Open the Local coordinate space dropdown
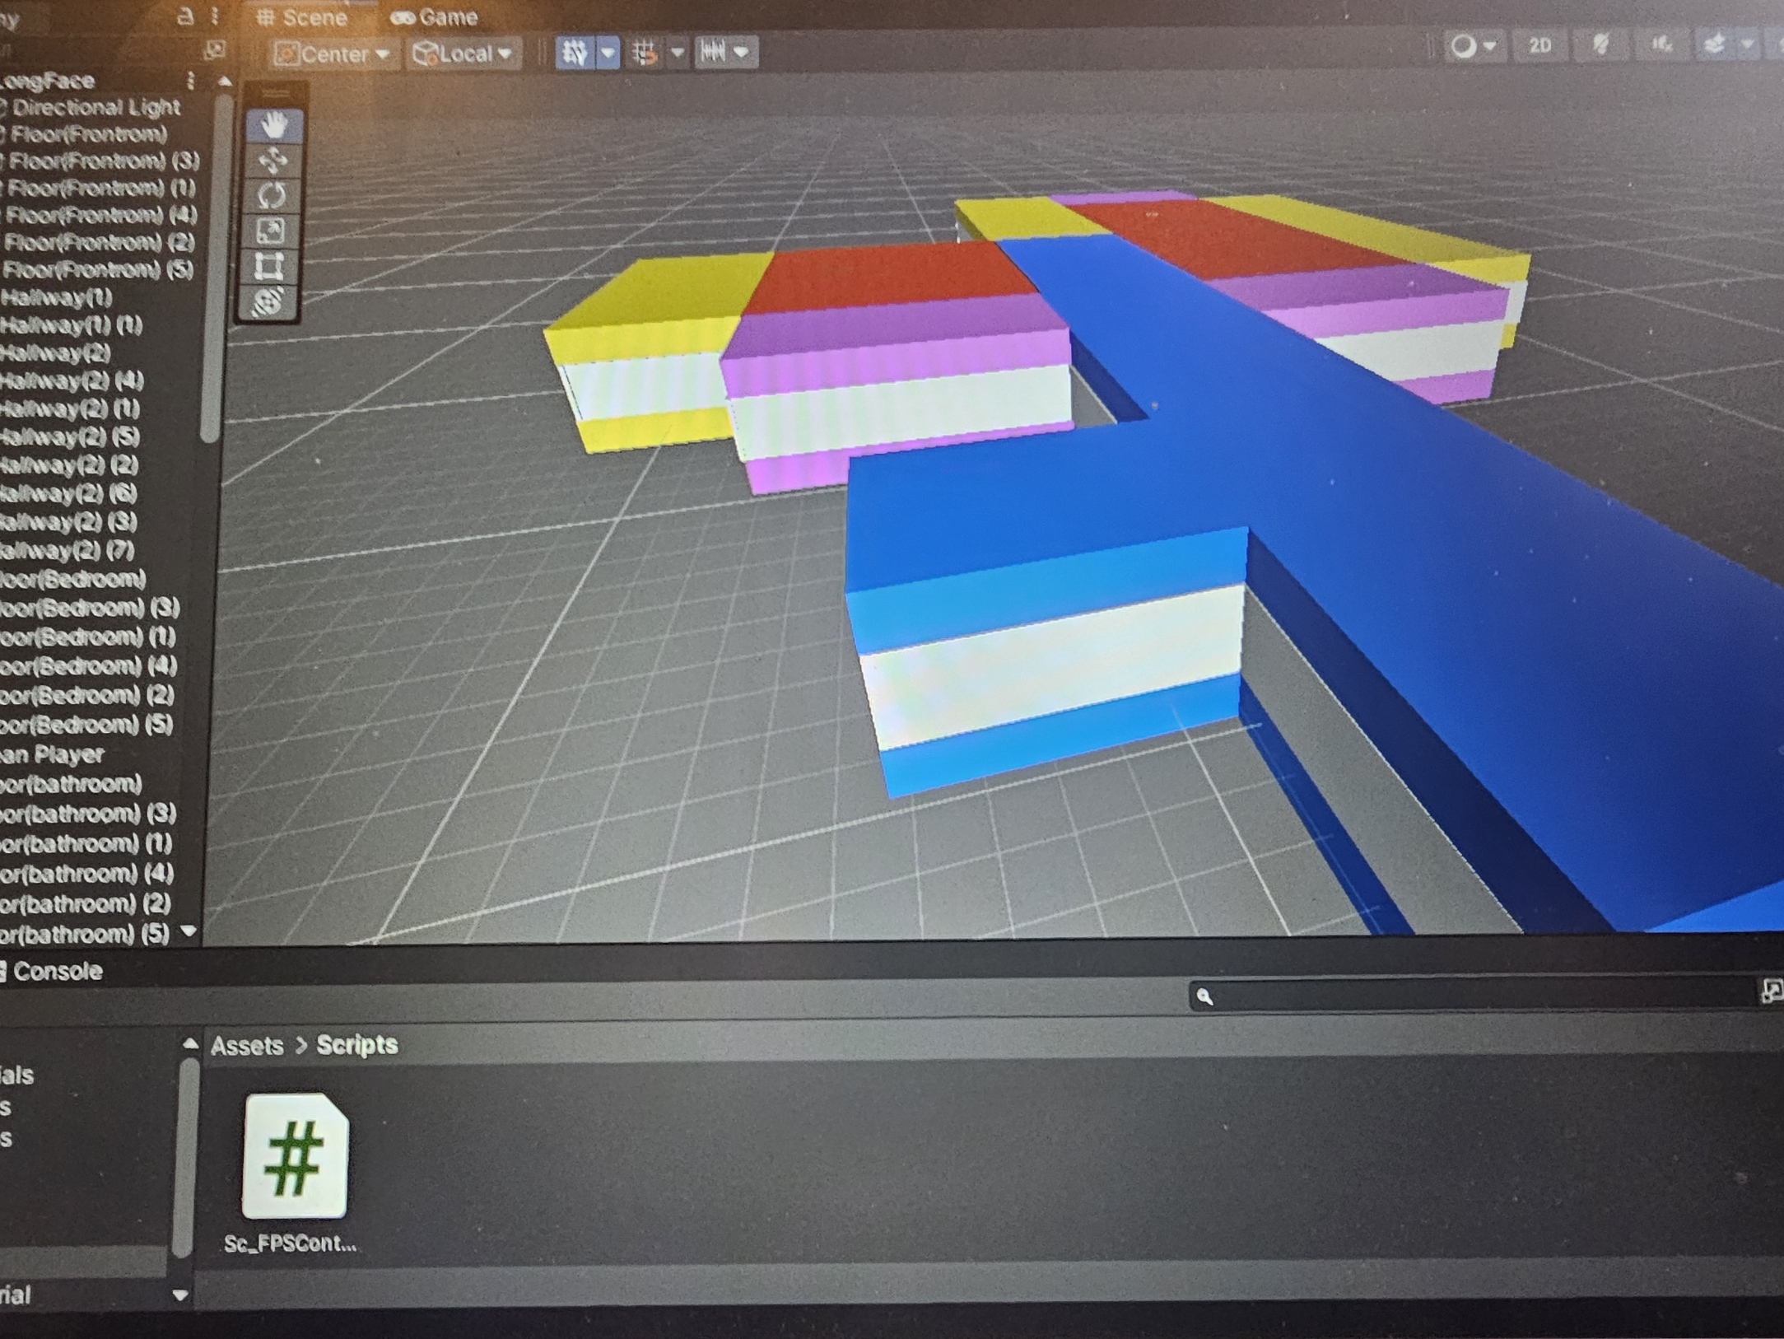1784x1339 pixels. [x=463, y=53]
